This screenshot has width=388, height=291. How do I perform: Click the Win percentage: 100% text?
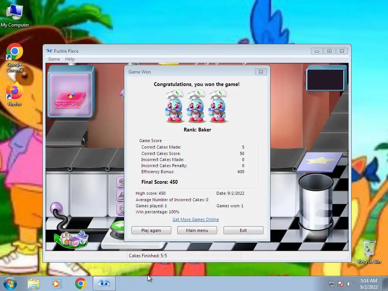(157, 212)
